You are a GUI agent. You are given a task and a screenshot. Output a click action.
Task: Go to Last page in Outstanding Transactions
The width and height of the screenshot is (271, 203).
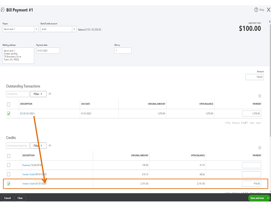259,123
